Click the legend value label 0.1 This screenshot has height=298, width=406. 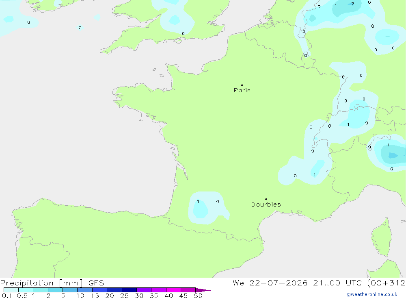coord(7,296)
